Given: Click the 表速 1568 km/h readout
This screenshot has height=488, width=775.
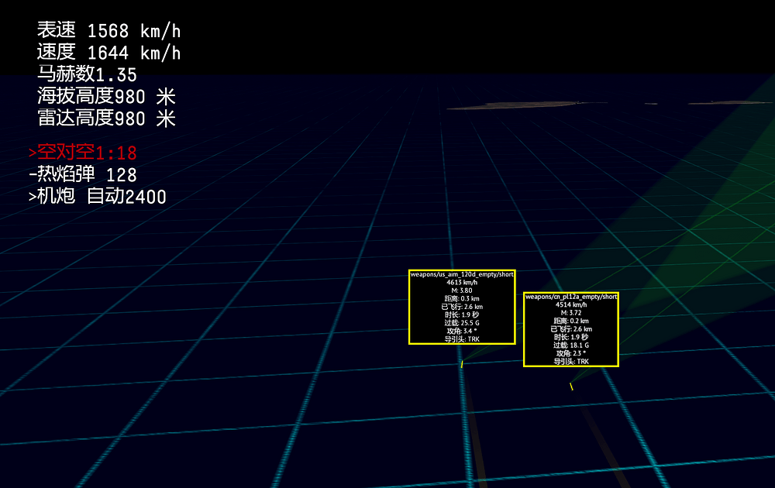Looking at the screenshot, I should (108, 31).
